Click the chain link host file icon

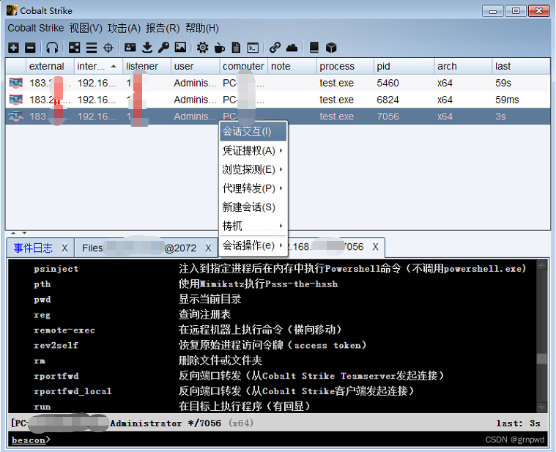click(x=275, y=48)
